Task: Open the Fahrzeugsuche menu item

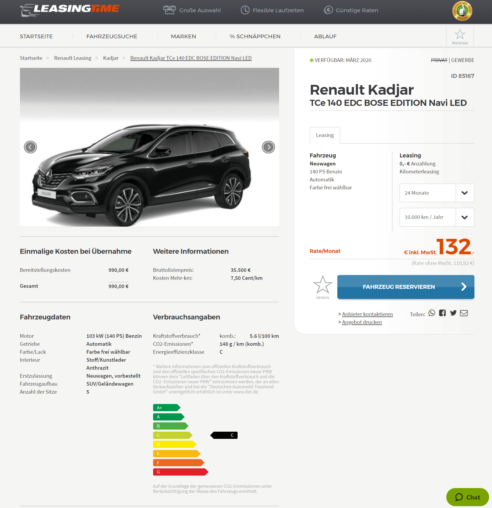Action: [x=112, y=36]
